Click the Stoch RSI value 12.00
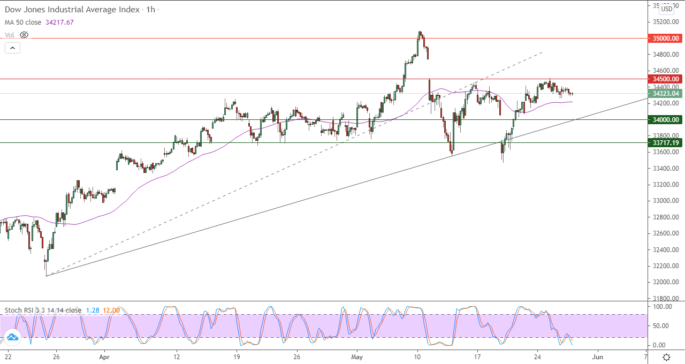Viewport: 685px width, 364px height. click(x=110, y=310)
